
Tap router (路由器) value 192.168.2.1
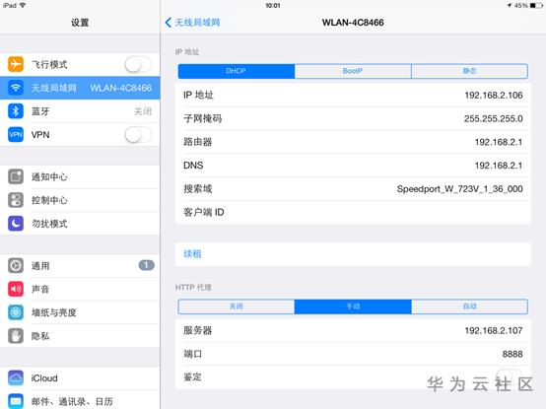pyautogui.click(x=499, y=142)
